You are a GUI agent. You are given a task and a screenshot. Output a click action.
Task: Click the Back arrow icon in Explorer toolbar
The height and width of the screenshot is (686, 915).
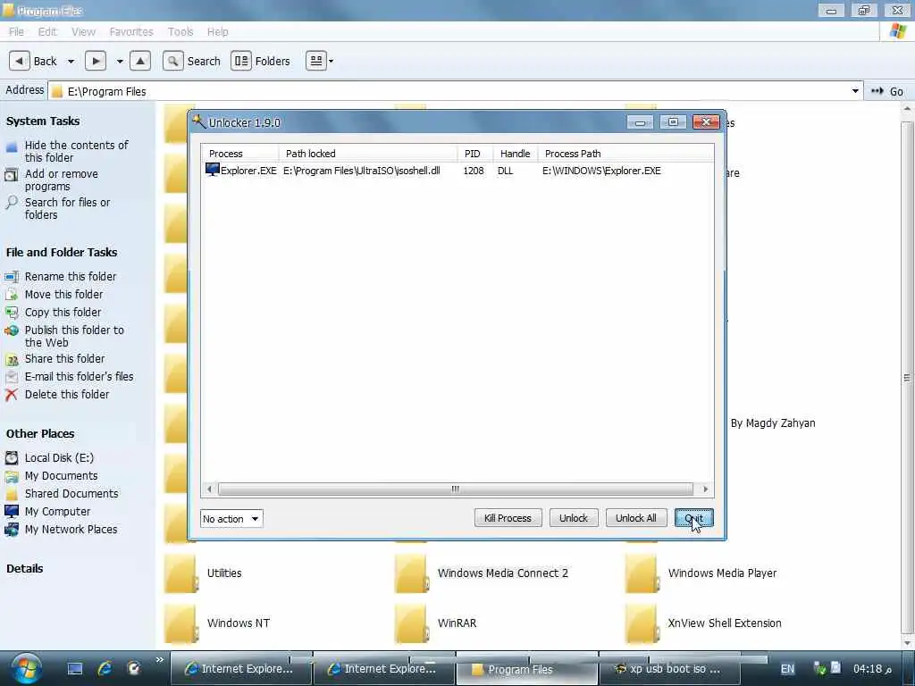click(x=20, y=61)
